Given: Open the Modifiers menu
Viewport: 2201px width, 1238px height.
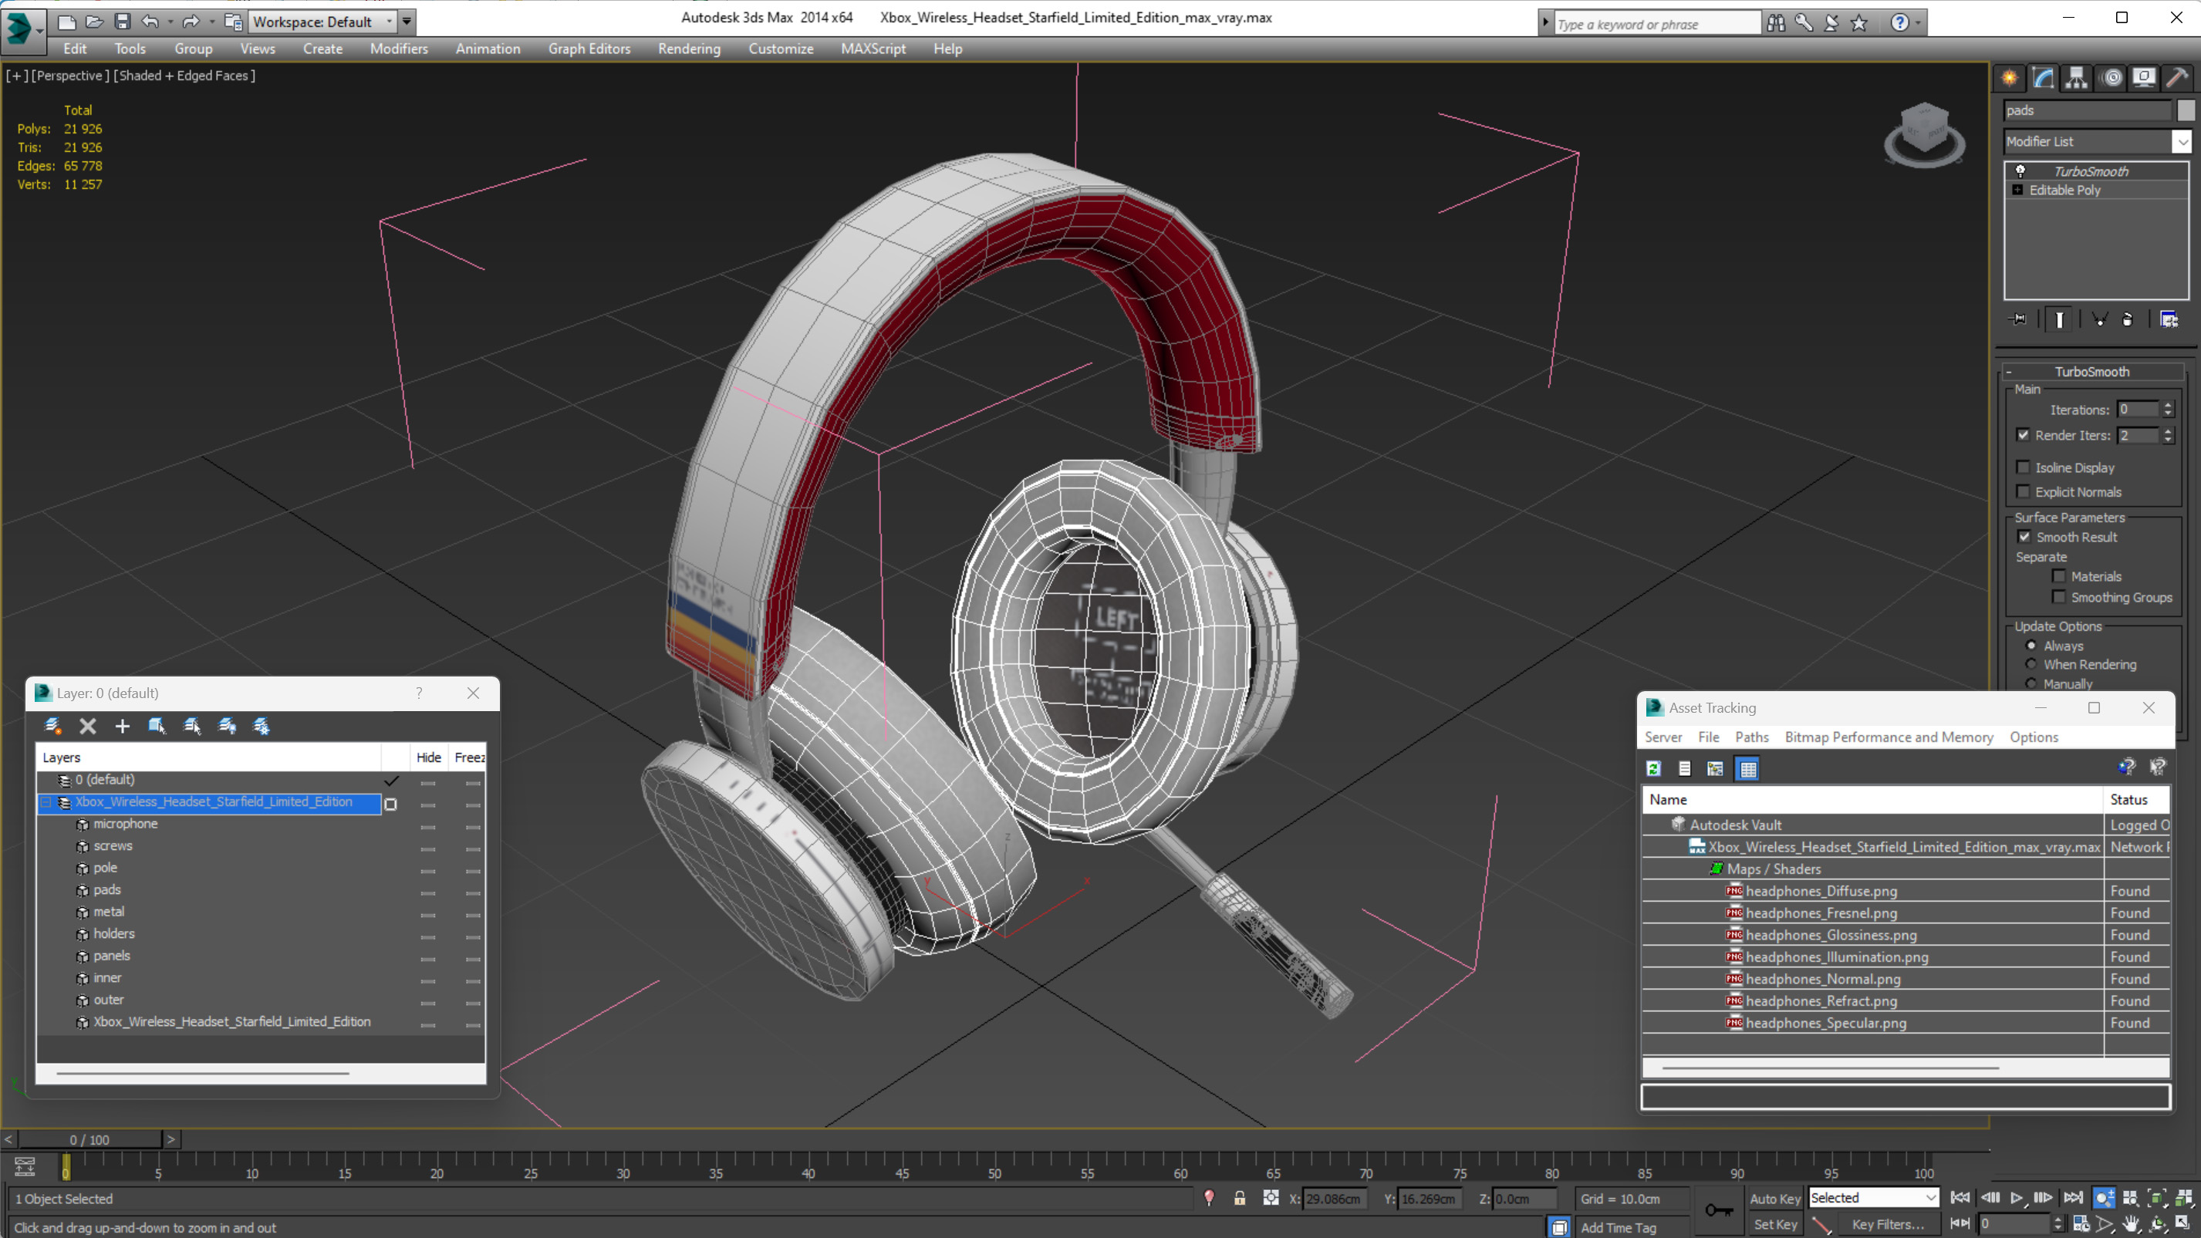Looking at the screenshot, I should [399, 49].
